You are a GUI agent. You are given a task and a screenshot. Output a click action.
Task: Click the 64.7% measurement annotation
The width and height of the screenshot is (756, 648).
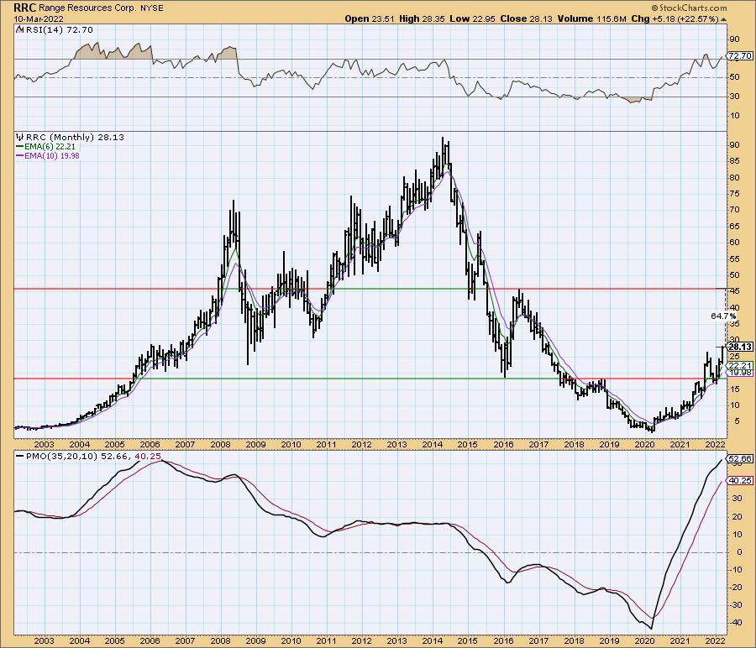[723, 316]
